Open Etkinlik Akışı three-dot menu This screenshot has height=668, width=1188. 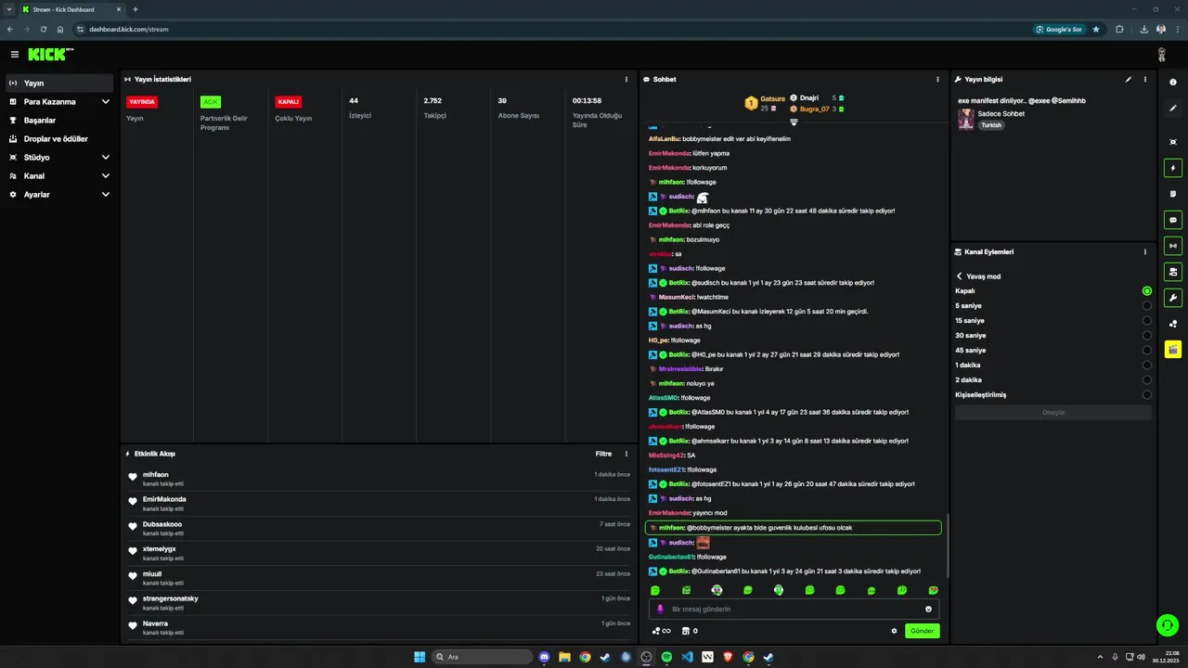626,455
